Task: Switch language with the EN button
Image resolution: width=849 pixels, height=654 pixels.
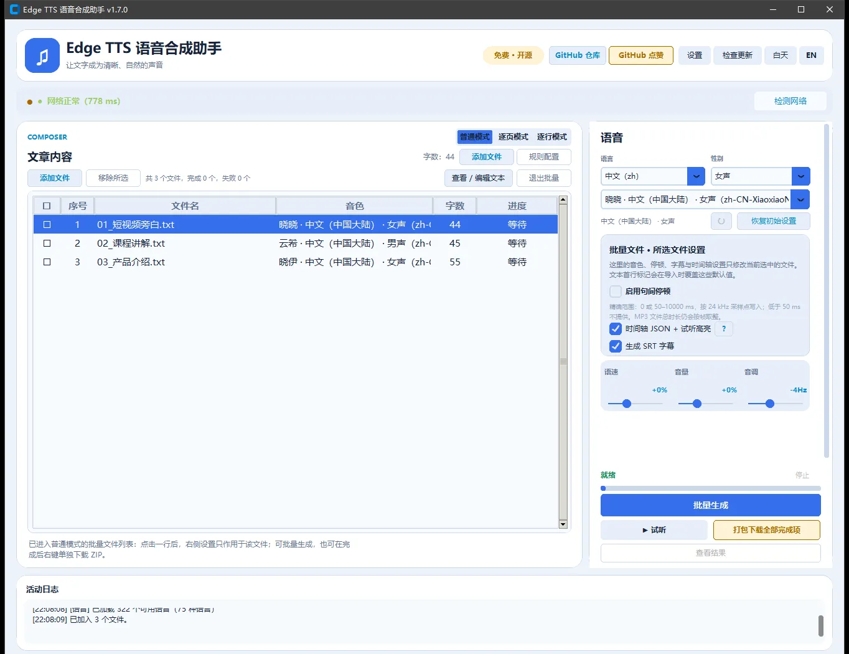Action: click(x=811, y=55)
